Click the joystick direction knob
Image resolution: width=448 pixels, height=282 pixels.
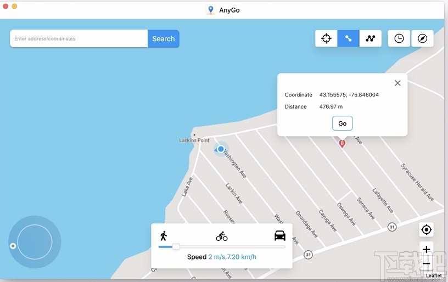coord(13,246)
